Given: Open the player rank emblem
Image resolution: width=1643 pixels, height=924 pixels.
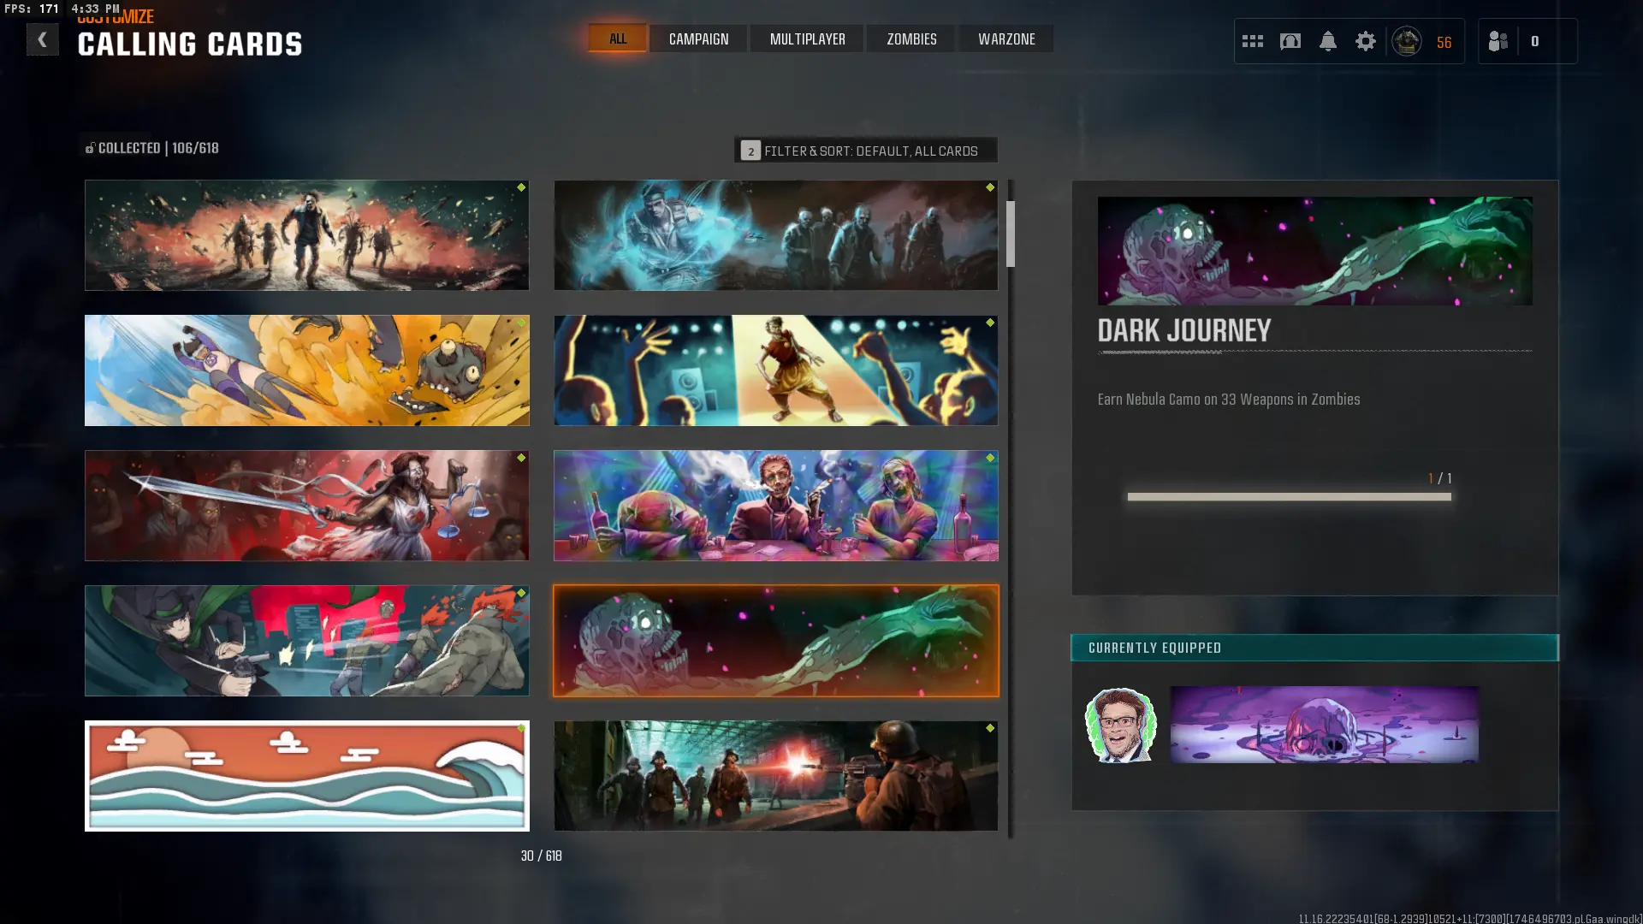Looking at the screenshot, I should tap(1406, 41).
